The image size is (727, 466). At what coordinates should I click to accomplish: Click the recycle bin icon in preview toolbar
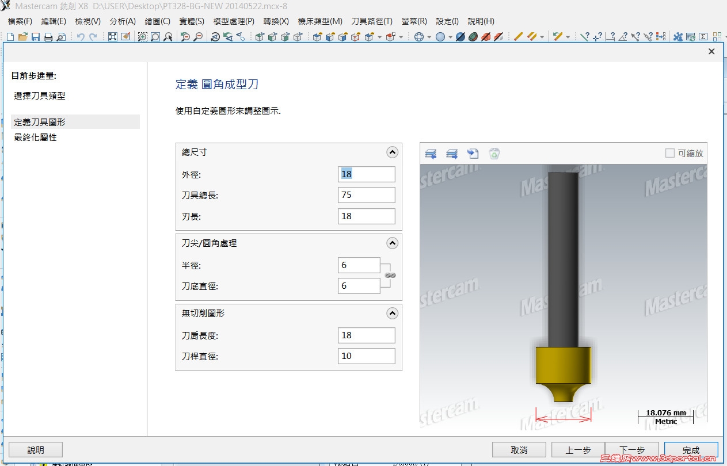pyautogui.click(x=494, y=154)
